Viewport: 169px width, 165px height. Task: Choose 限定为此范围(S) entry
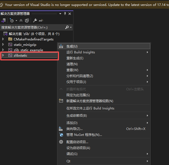pyautogui.click(x=104, y=95)
